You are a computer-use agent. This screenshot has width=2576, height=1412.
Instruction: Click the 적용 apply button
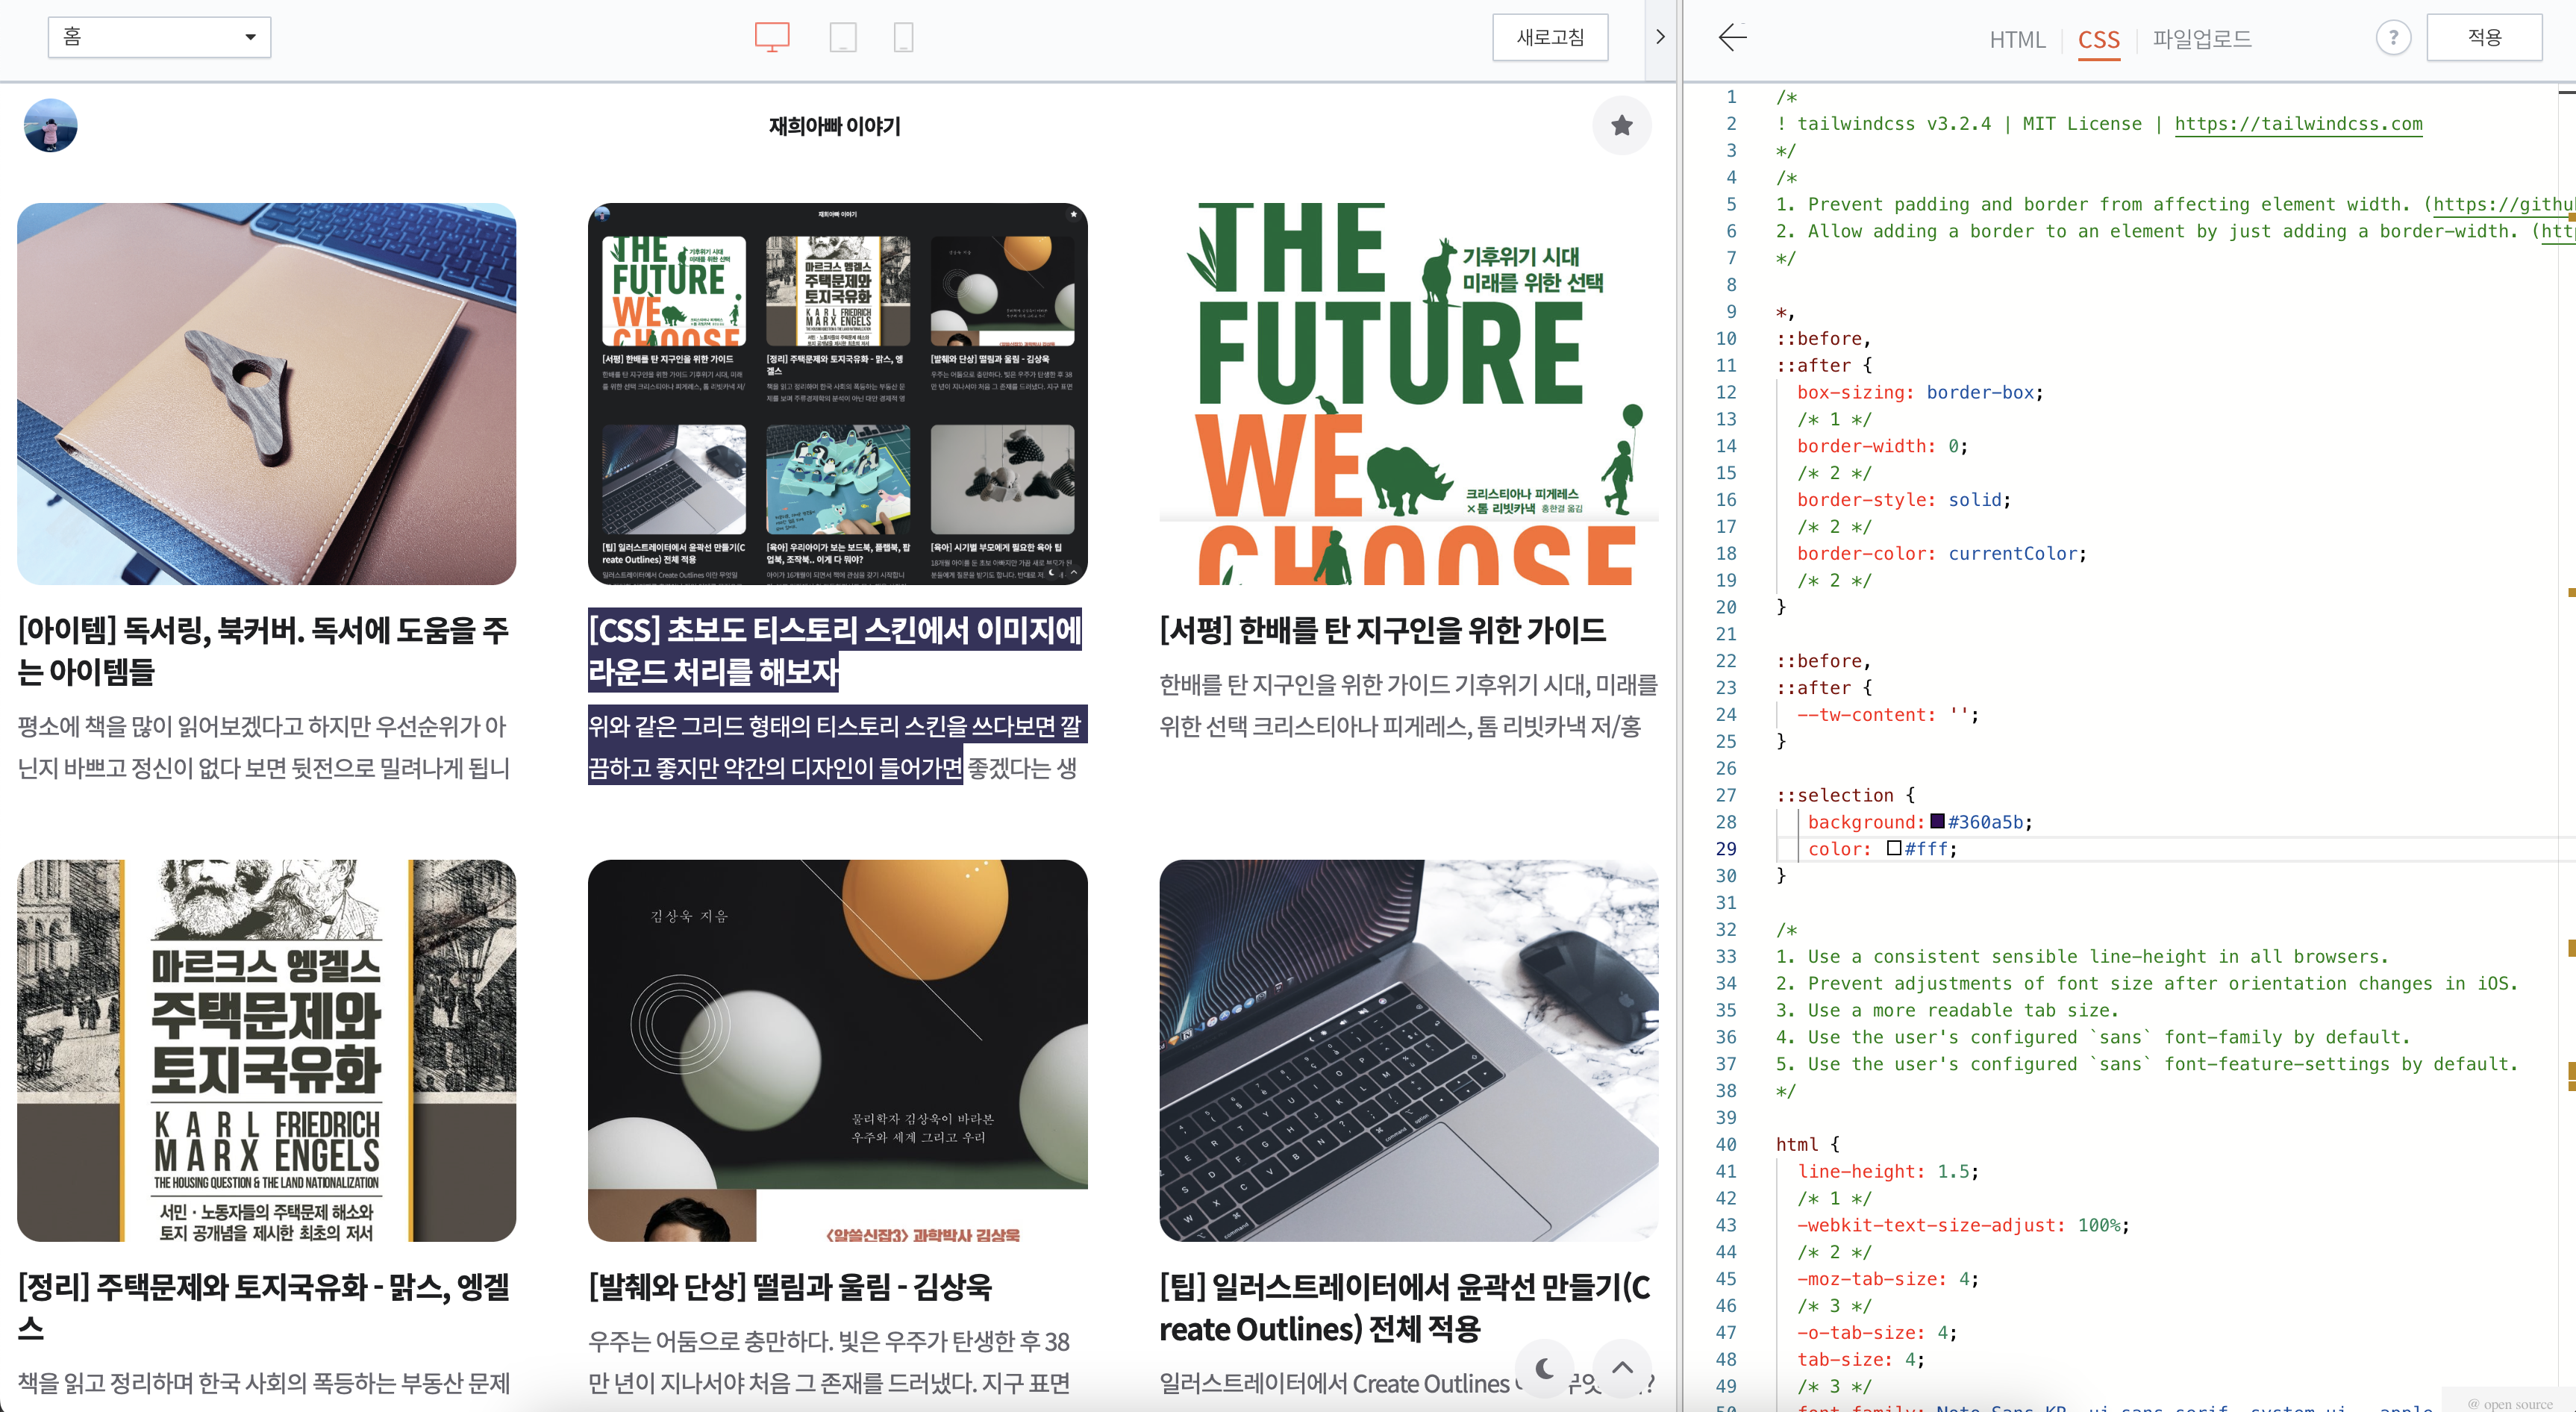[x=2484, y=38]
